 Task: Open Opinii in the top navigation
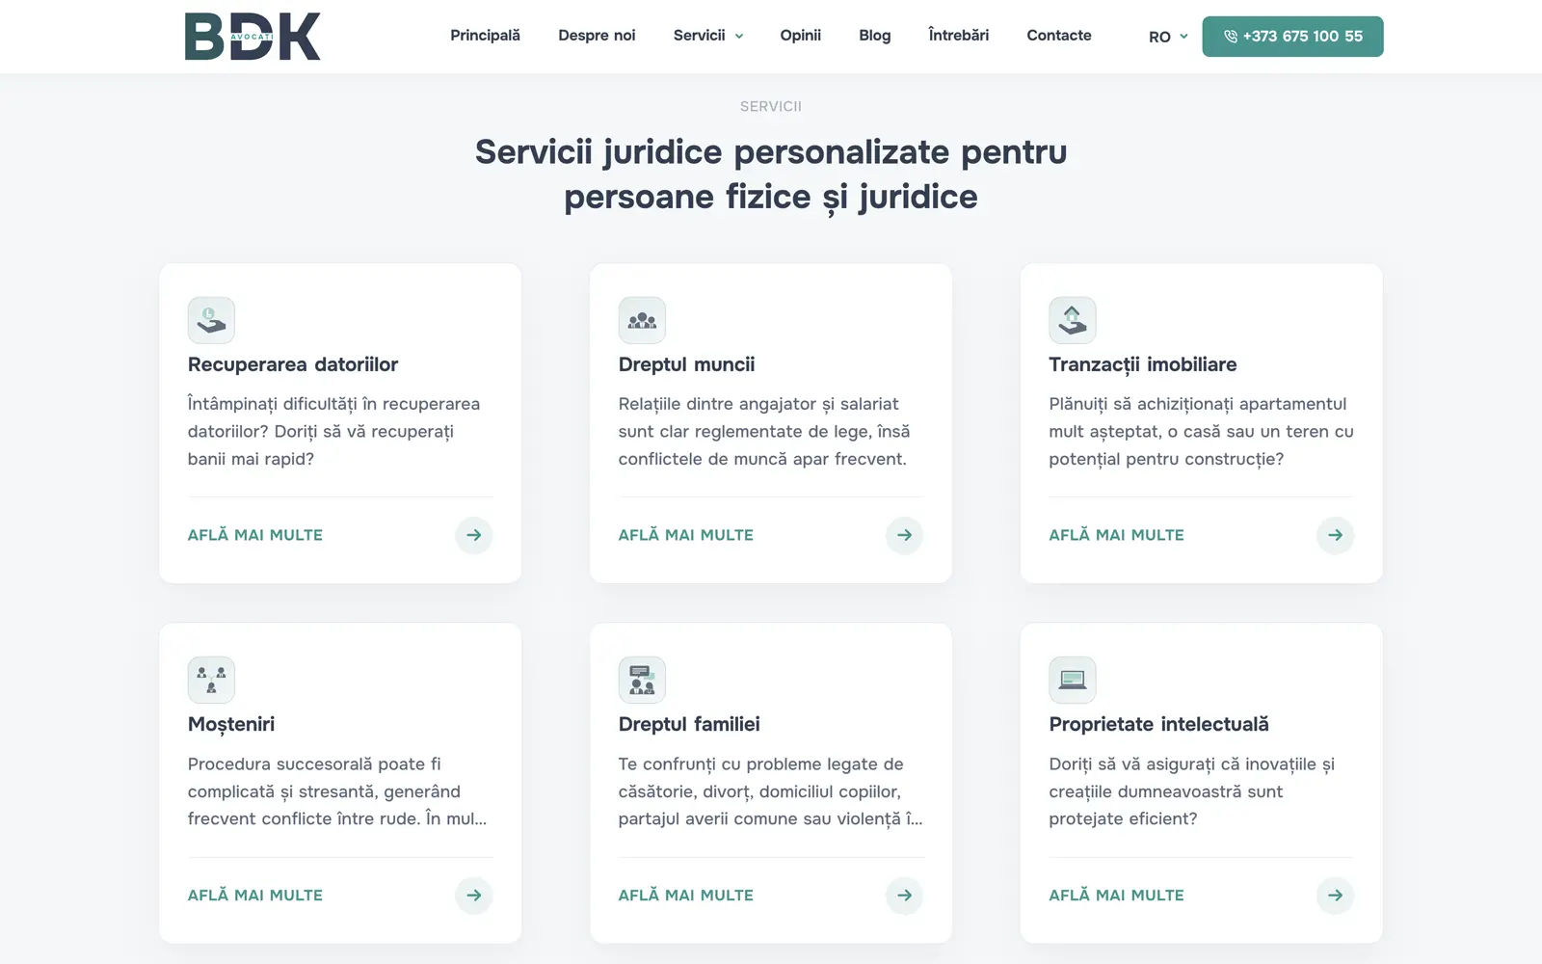pos(800,36)
